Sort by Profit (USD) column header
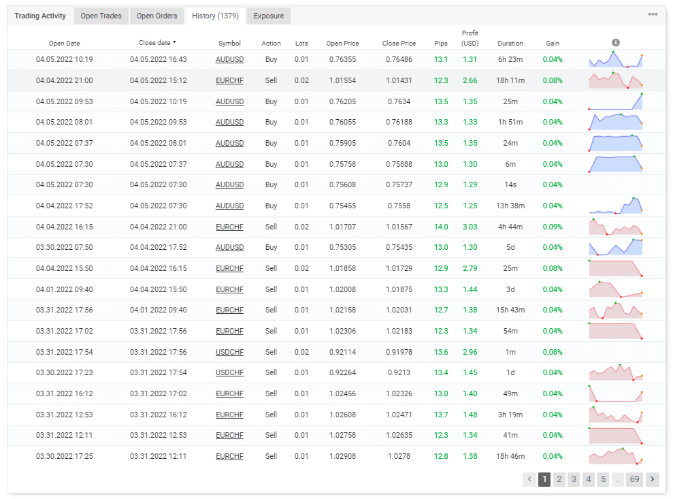The height and width of the screenshot is (499, 673). coord(470,38)
